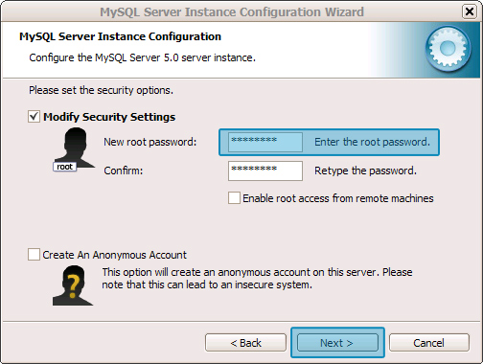Go to the Next wizard step

pyautogui.click(x=337, y=343)
